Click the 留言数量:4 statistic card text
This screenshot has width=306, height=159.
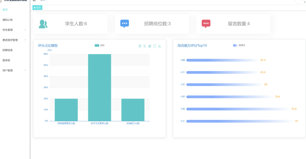click(x=239, y=24)
